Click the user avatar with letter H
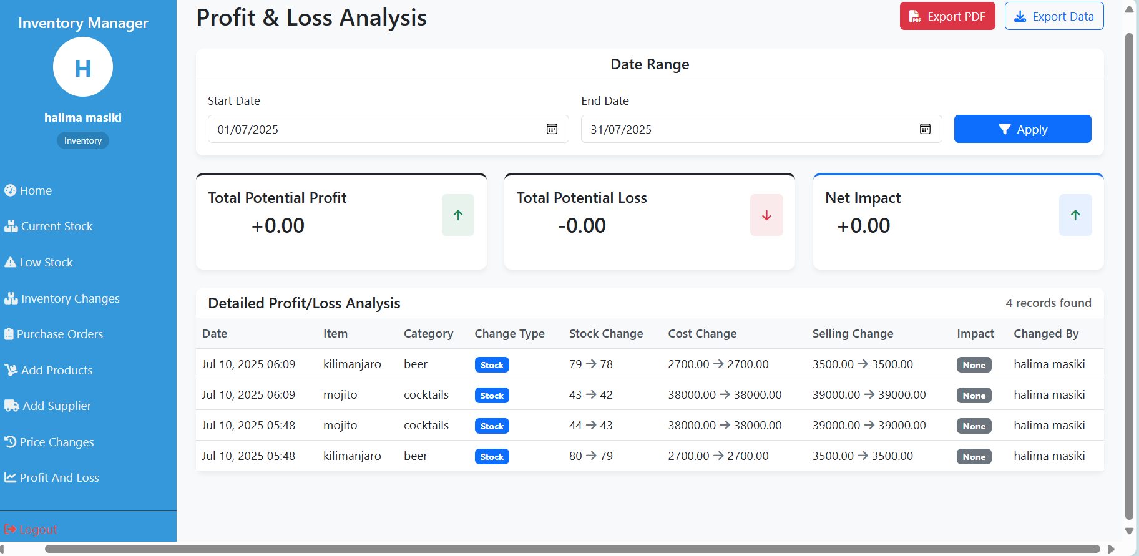 [83, 67]
